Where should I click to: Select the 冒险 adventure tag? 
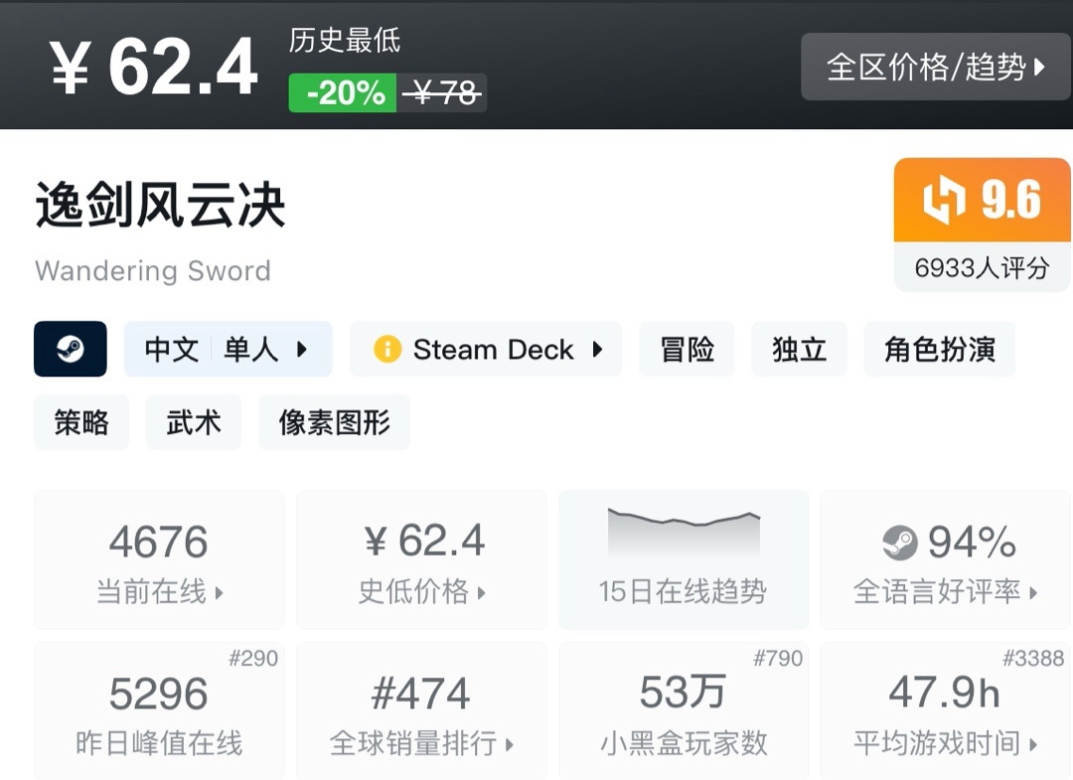(687, 350)
